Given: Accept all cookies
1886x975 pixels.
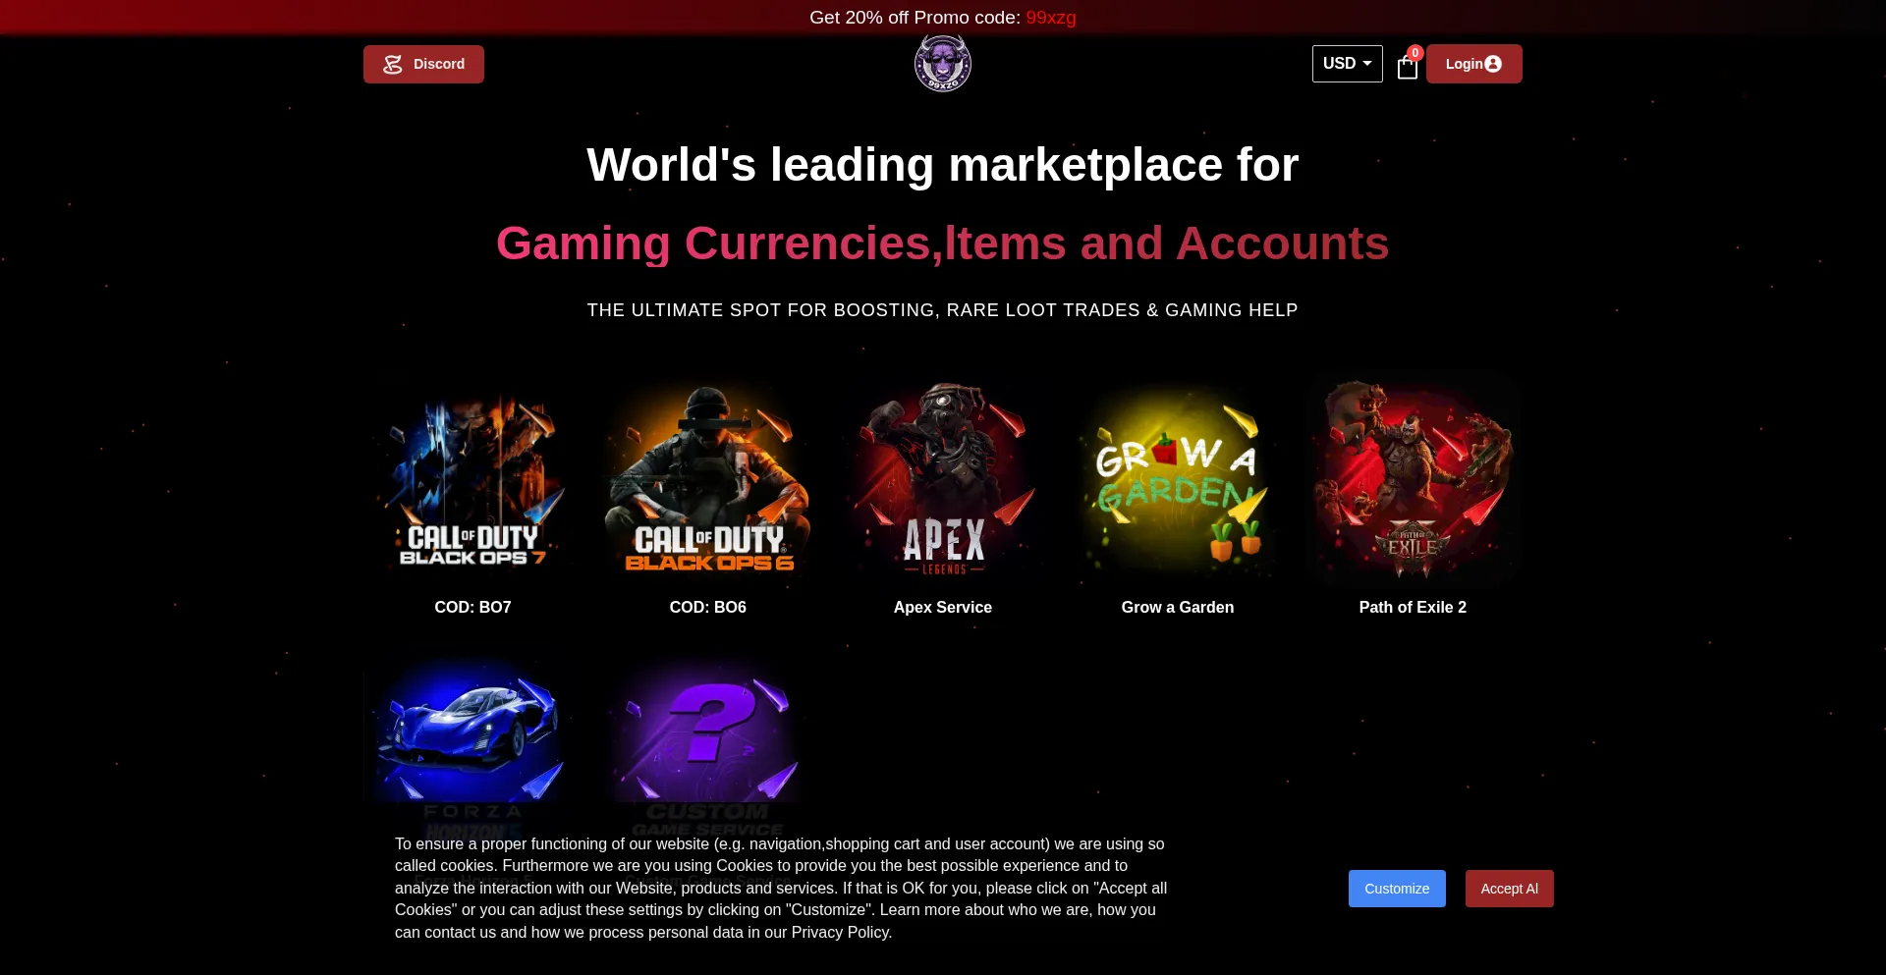Looking at the screenshot, I should (1510, 889).
